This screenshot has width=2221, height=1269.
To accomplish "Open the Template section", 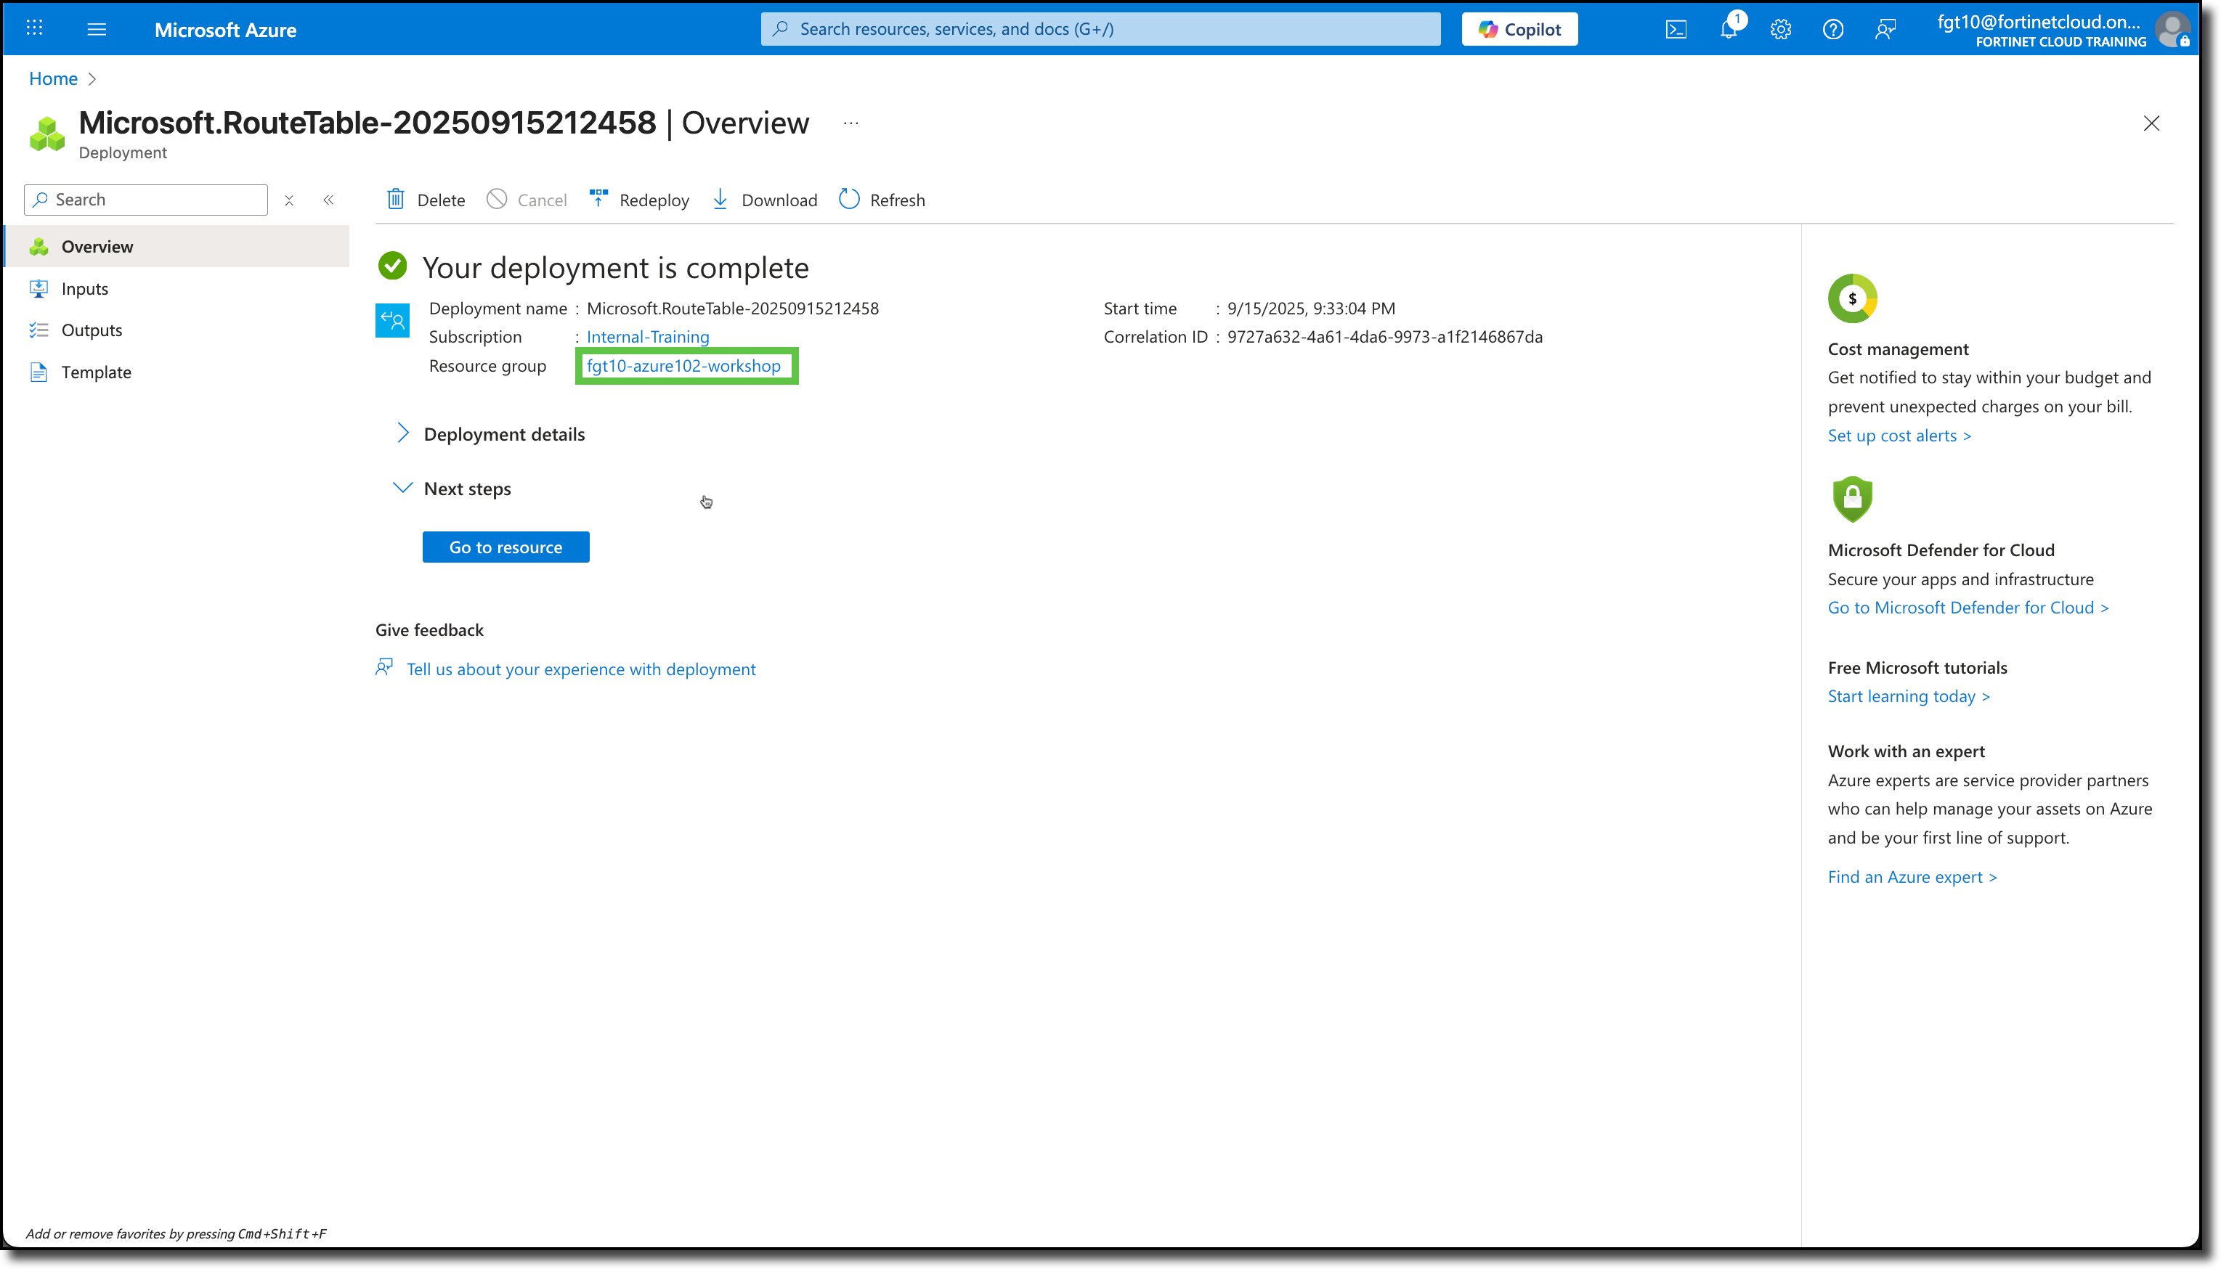I will pos(96,371).
